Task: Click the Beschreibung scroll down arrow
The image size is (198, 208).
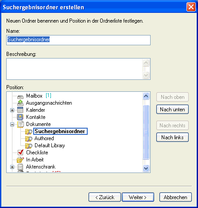Action: point(146,75)
